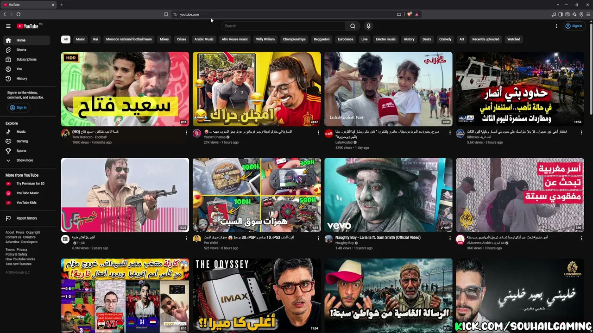Screen dimensions: 593x333
Task: Open the tab search chevron dropdown
Action: coord(558,5)
